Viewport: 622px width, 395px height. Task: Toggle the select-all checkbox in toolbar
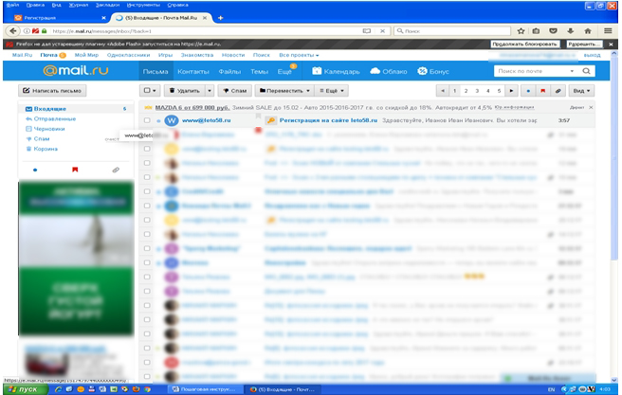tap(150, 91)
